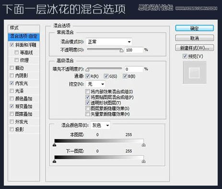The height and width of the screenshot is (189, 222).
Task: Open the 投影 style settings
Action: tap(19, 129)
